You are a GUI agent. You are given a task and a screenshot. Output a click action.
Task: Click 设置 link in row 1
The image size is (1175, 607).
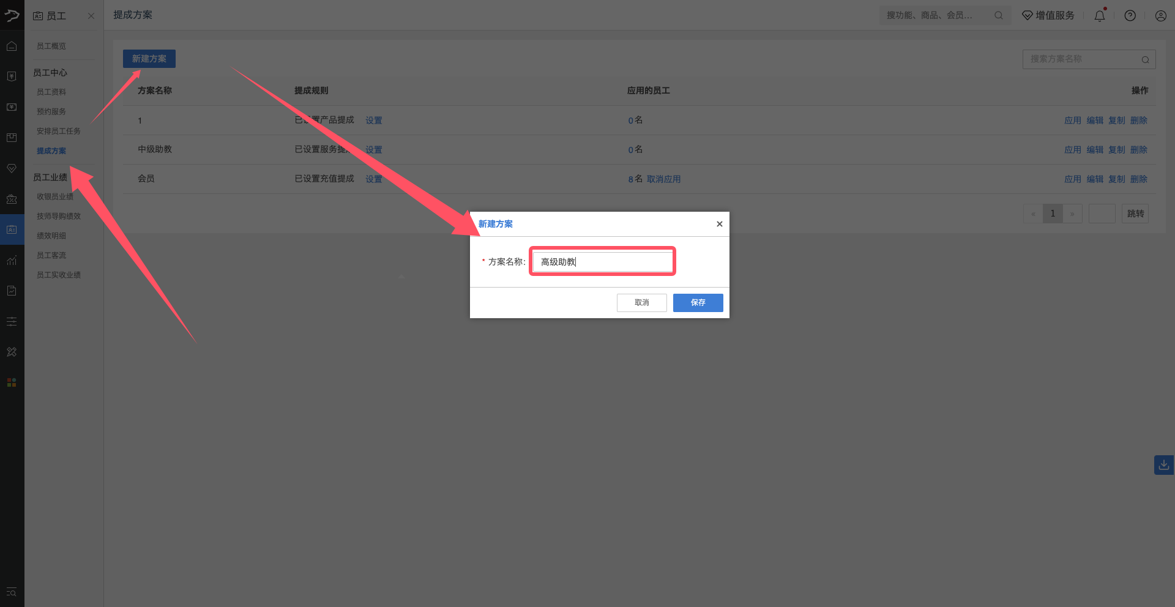pyautogui.click(x=374, y=121)
